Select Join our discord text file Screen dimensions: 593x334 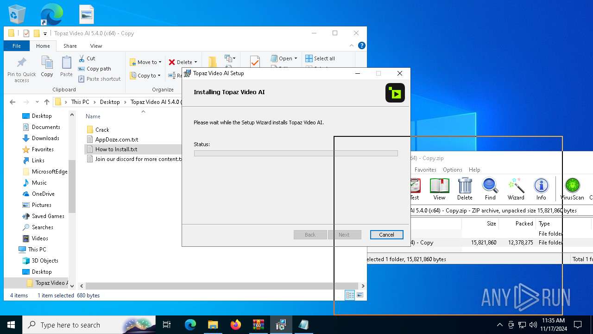tap(134, 159)
